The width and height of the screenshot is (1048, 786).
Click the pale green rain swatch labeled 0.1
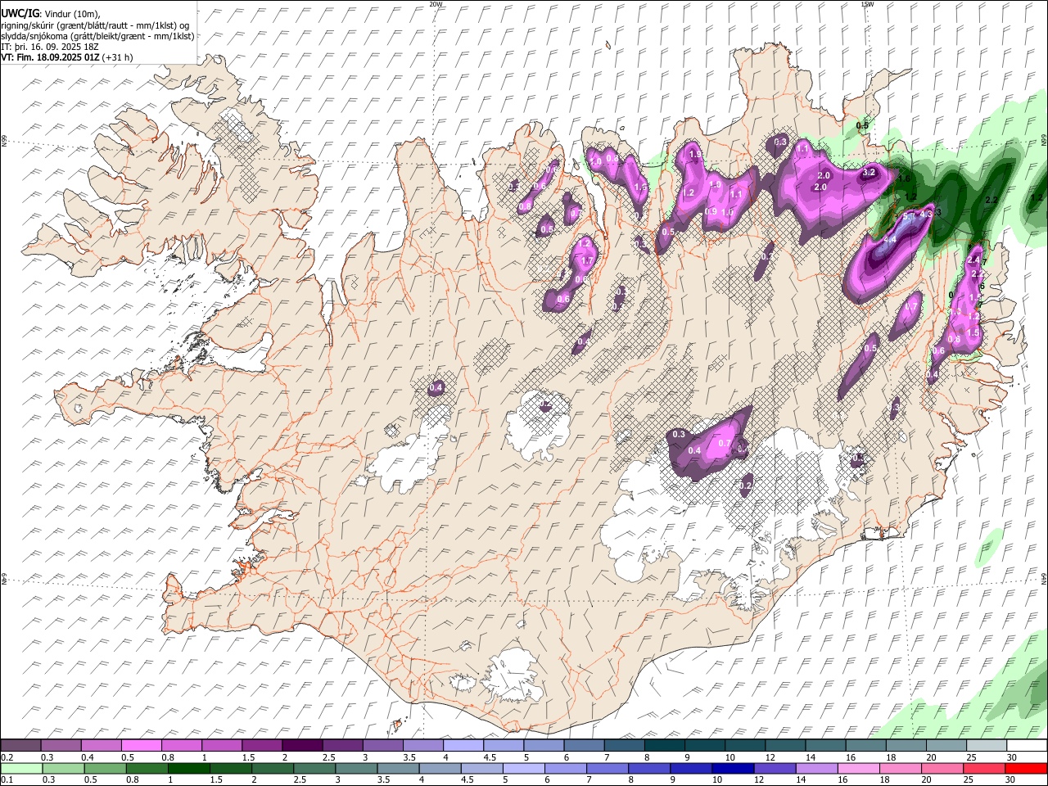(x=21, y=768)
